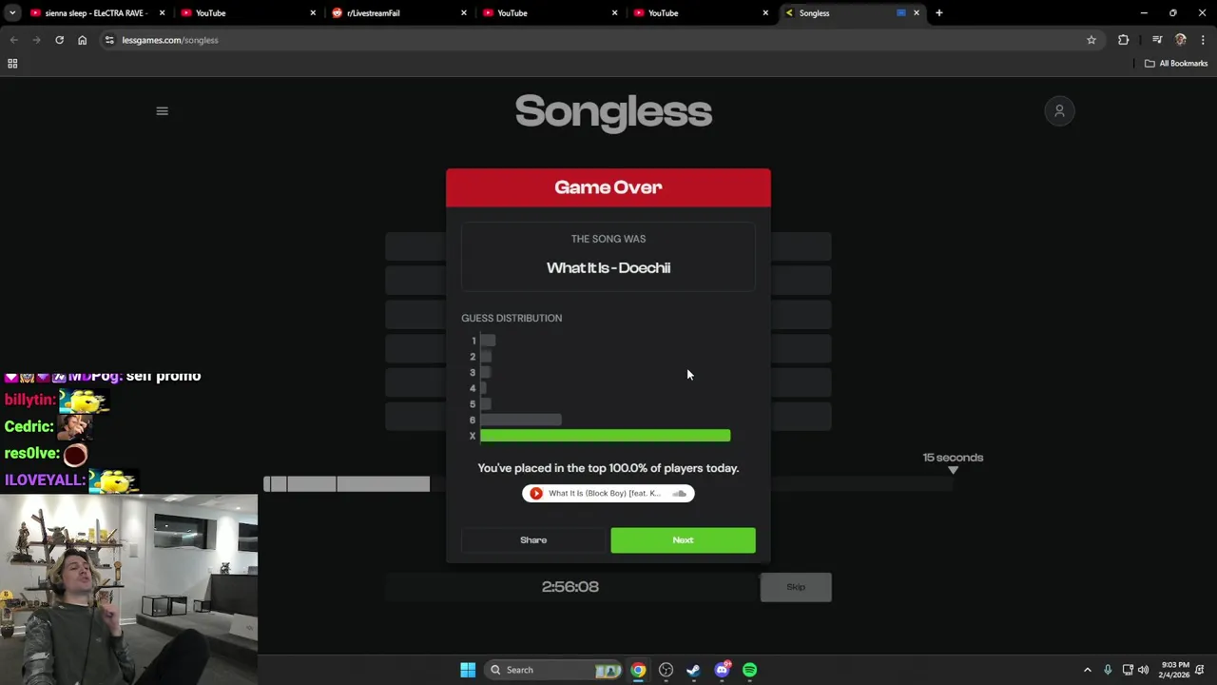The height and width of the screenshot is (685, 1217).
Task: Click the Next button
Action: click(x=683, y=539)
